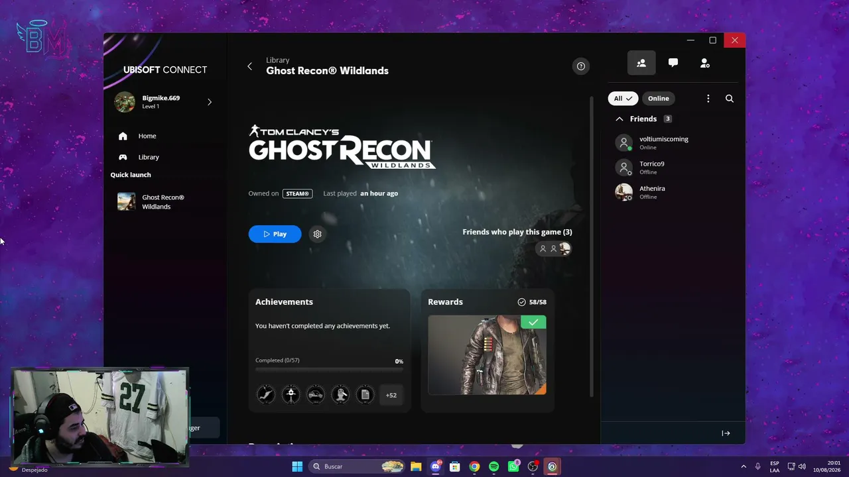Switch the ESP LAA keyboard language

(775, 466)
